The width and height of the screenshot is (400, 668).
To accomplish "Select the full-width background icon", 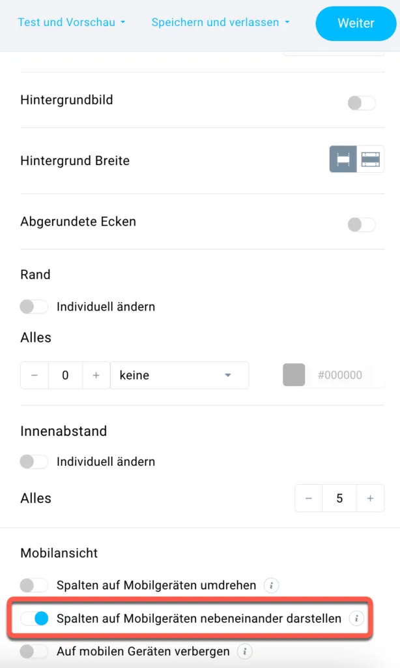I will click(370, 159).
